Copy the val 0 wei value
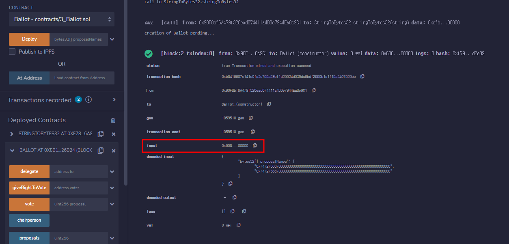Viewport: 509px width, 244px height. click(239, 225)
